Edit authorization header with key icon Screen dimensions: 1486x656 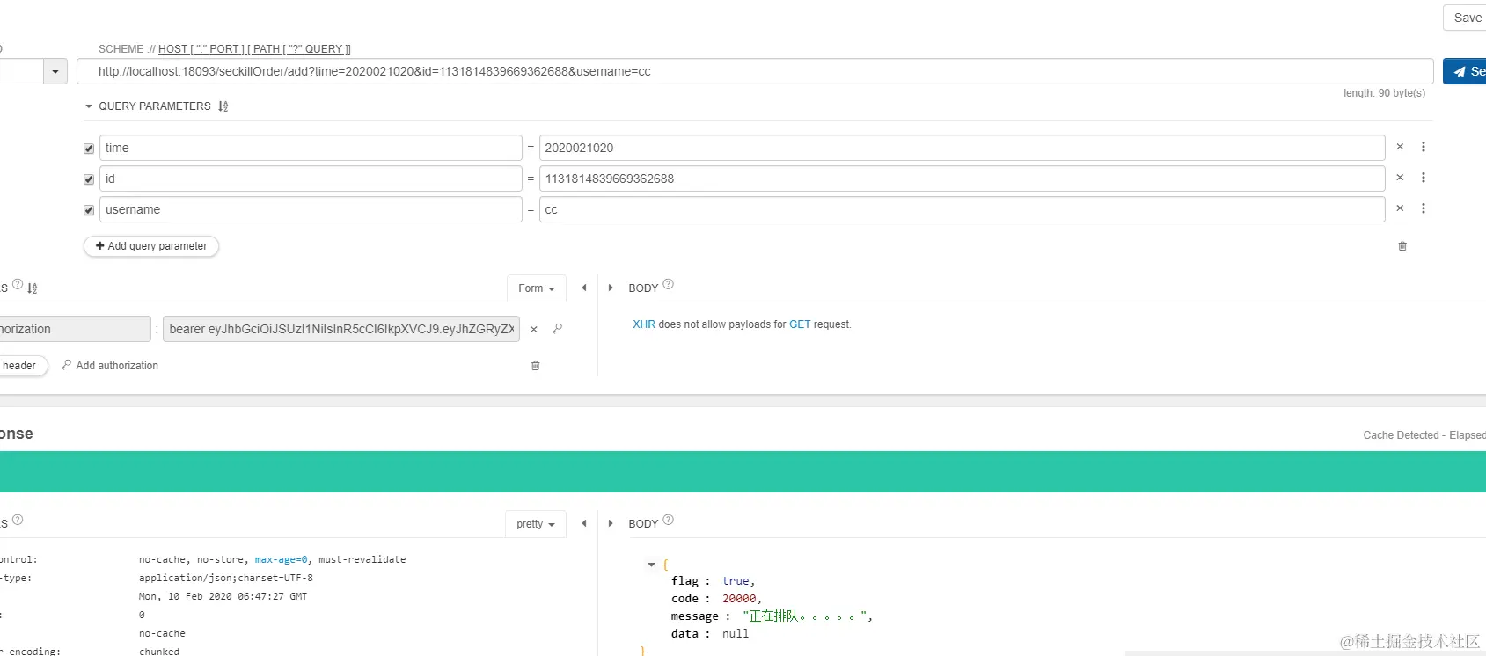coord(557,329)
